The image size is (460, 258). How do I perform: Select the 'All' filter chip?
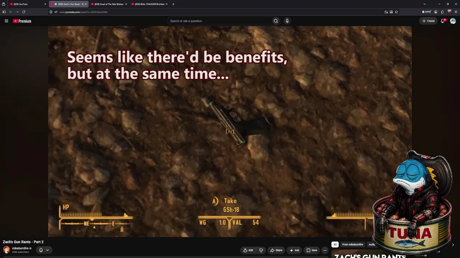click(335, 244)
